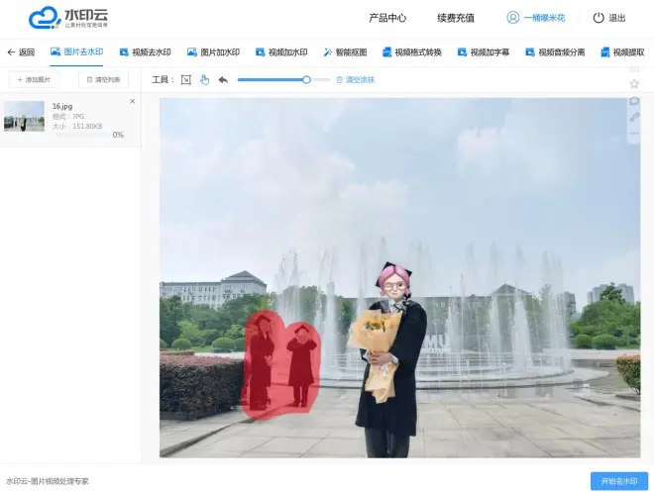
Task: Click the brush size slider handle
Action: [306, 79]
